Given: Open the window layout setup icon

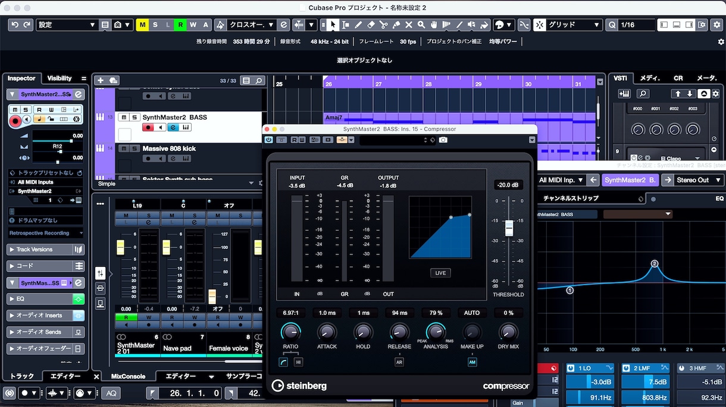Looking at the screenshot, I should pyautogui.click(x=702, y=25).
